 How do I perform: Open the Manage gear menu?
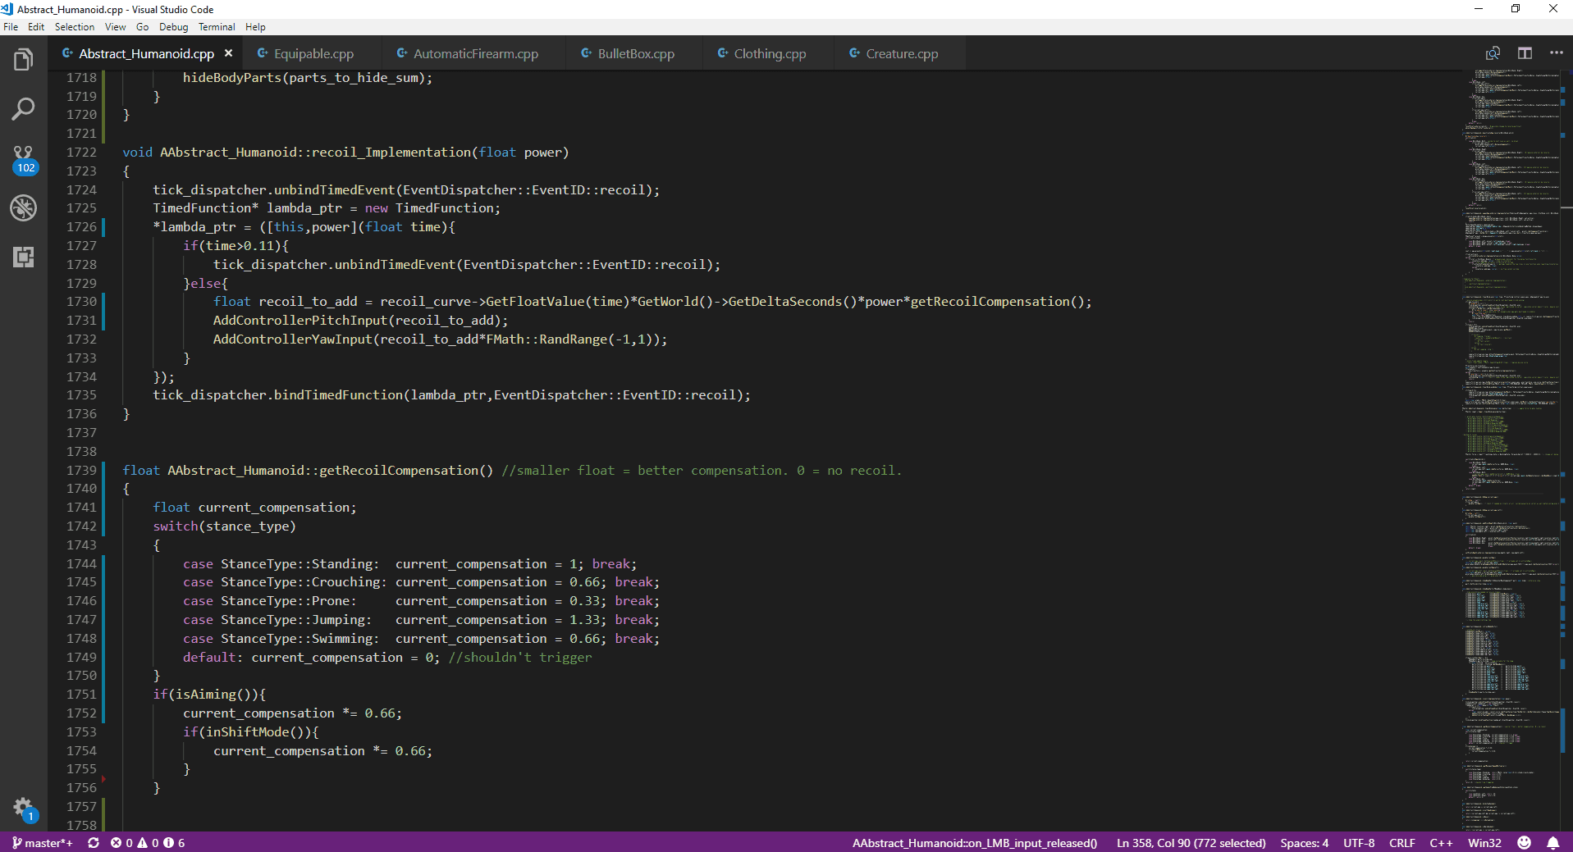click(23, 809)
